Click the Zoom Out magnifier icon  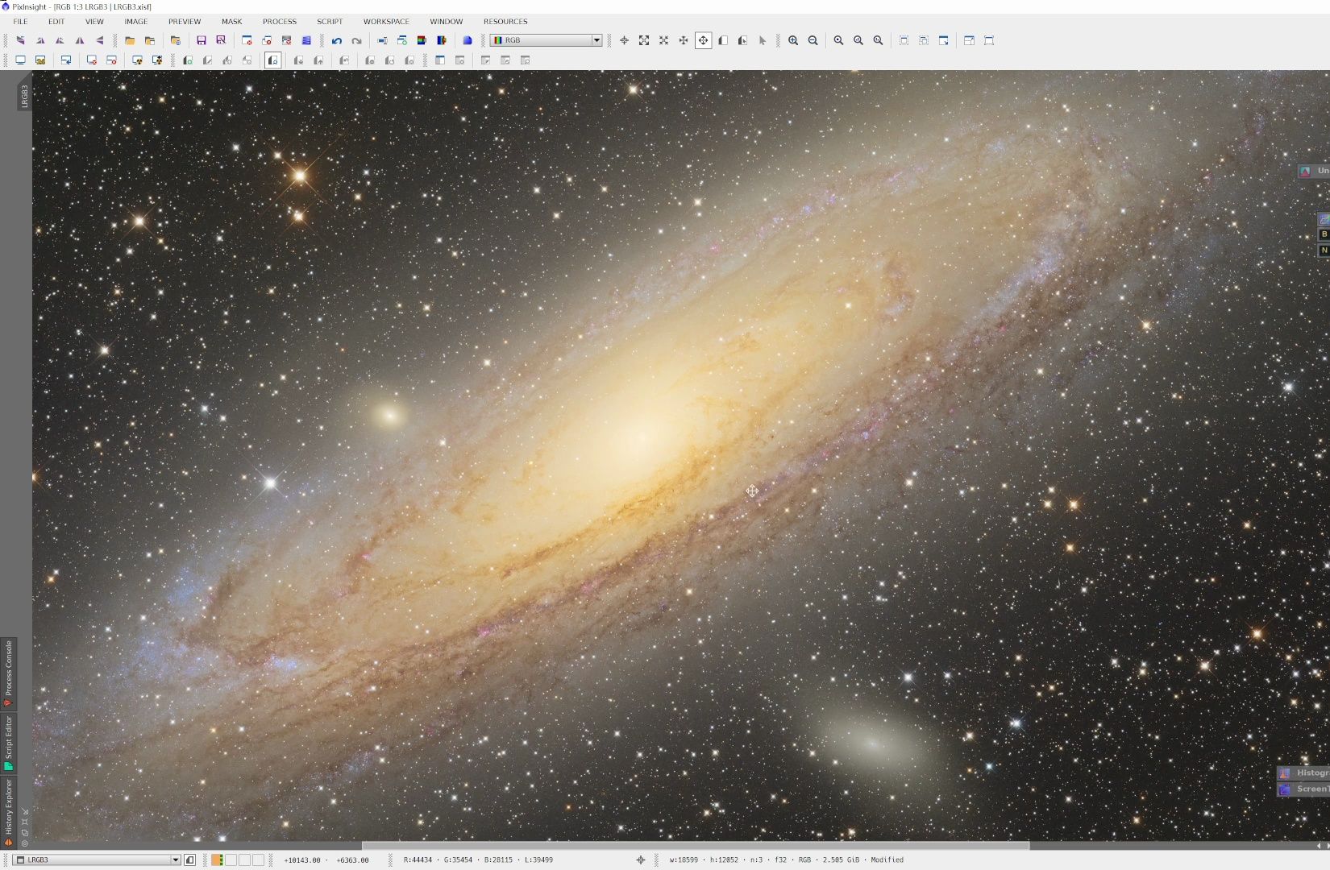coord(813,40)
